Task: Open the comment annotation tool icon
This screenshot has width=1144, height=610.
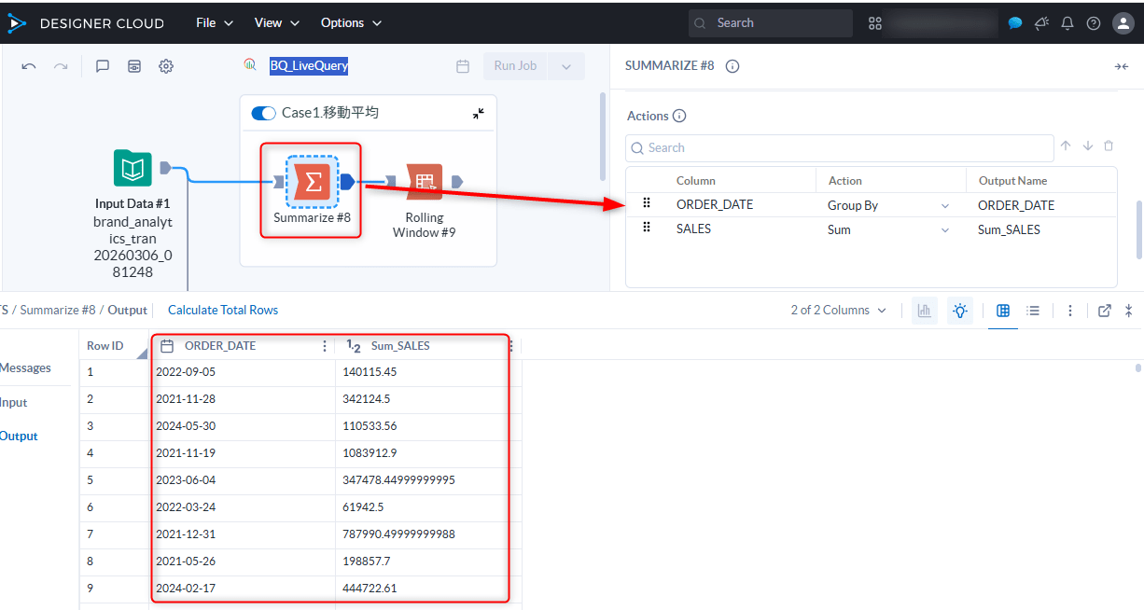Action: click(103, 66)
